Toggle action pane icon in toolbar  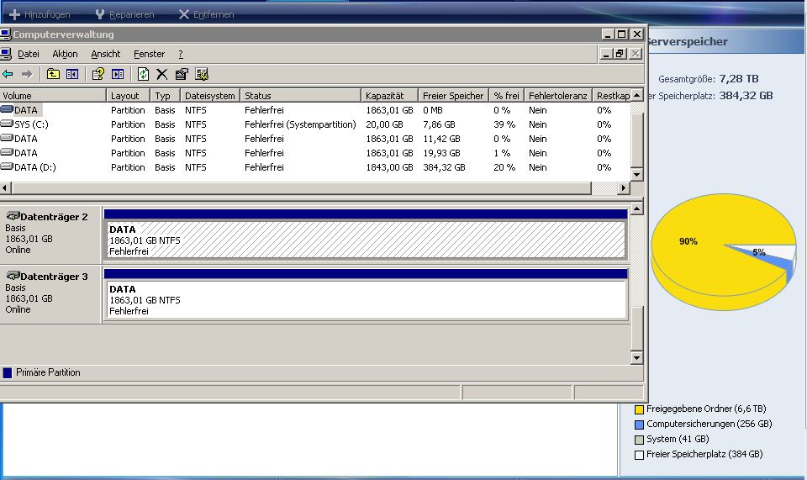pyautogui.click(x=118, y=74)
